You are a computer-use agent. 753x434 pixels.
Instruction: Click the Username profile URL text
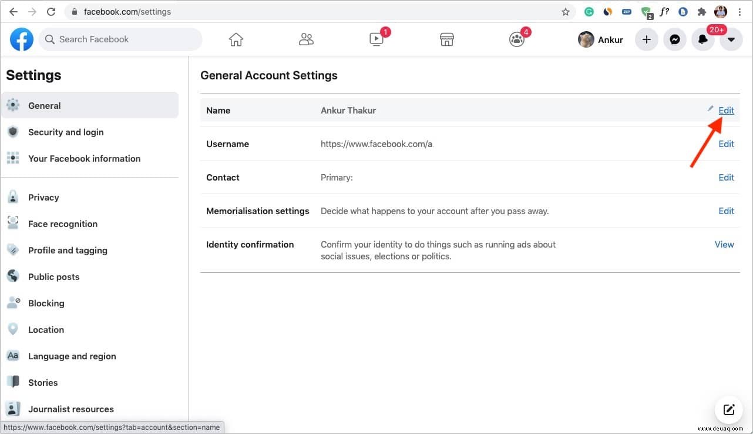click(377, 143)
